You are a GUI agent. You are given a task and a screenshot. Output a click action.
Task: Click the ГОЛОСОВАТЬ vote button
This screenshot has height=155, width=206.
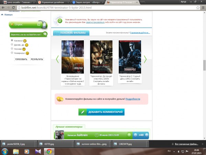pyautogui.click(x=21, y=59)
